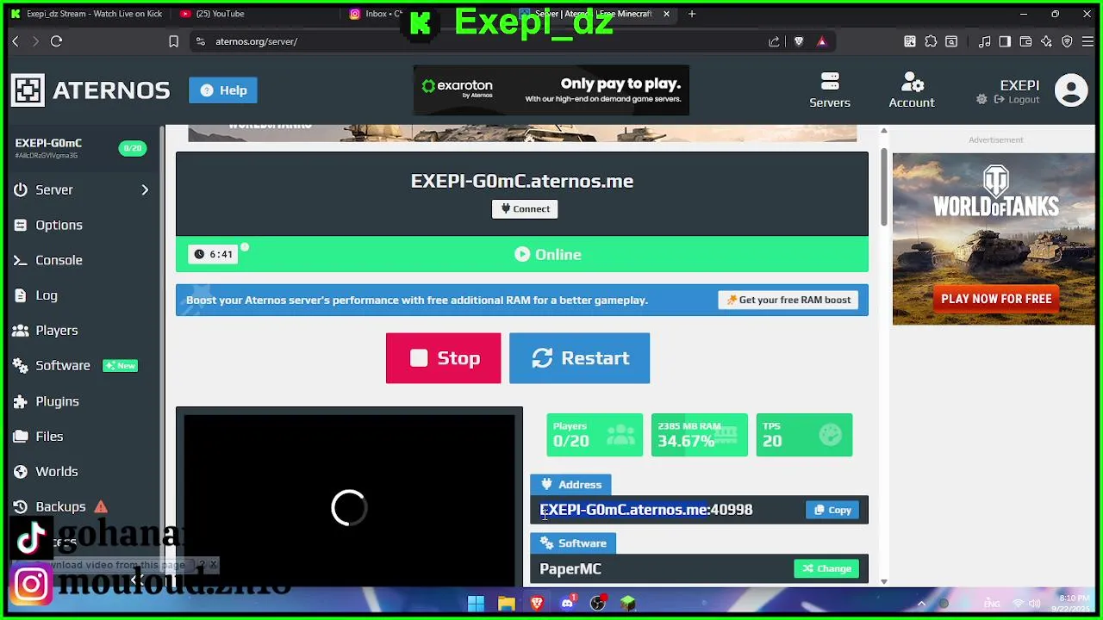Screen dimensions: 1103x620
Task: Click the EXEPI-G0mC sidebar server name
Action: coord(48,143)
